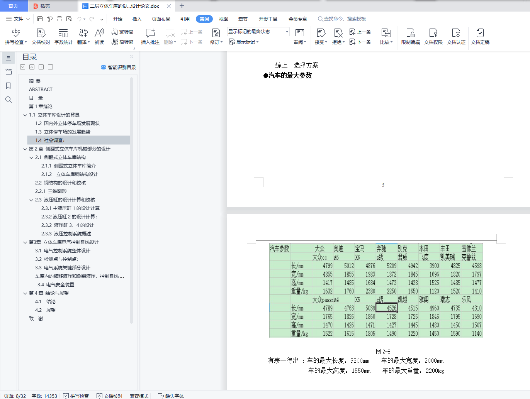
Task: Open a new tab with plus button
Action: (x=182, y=6)
